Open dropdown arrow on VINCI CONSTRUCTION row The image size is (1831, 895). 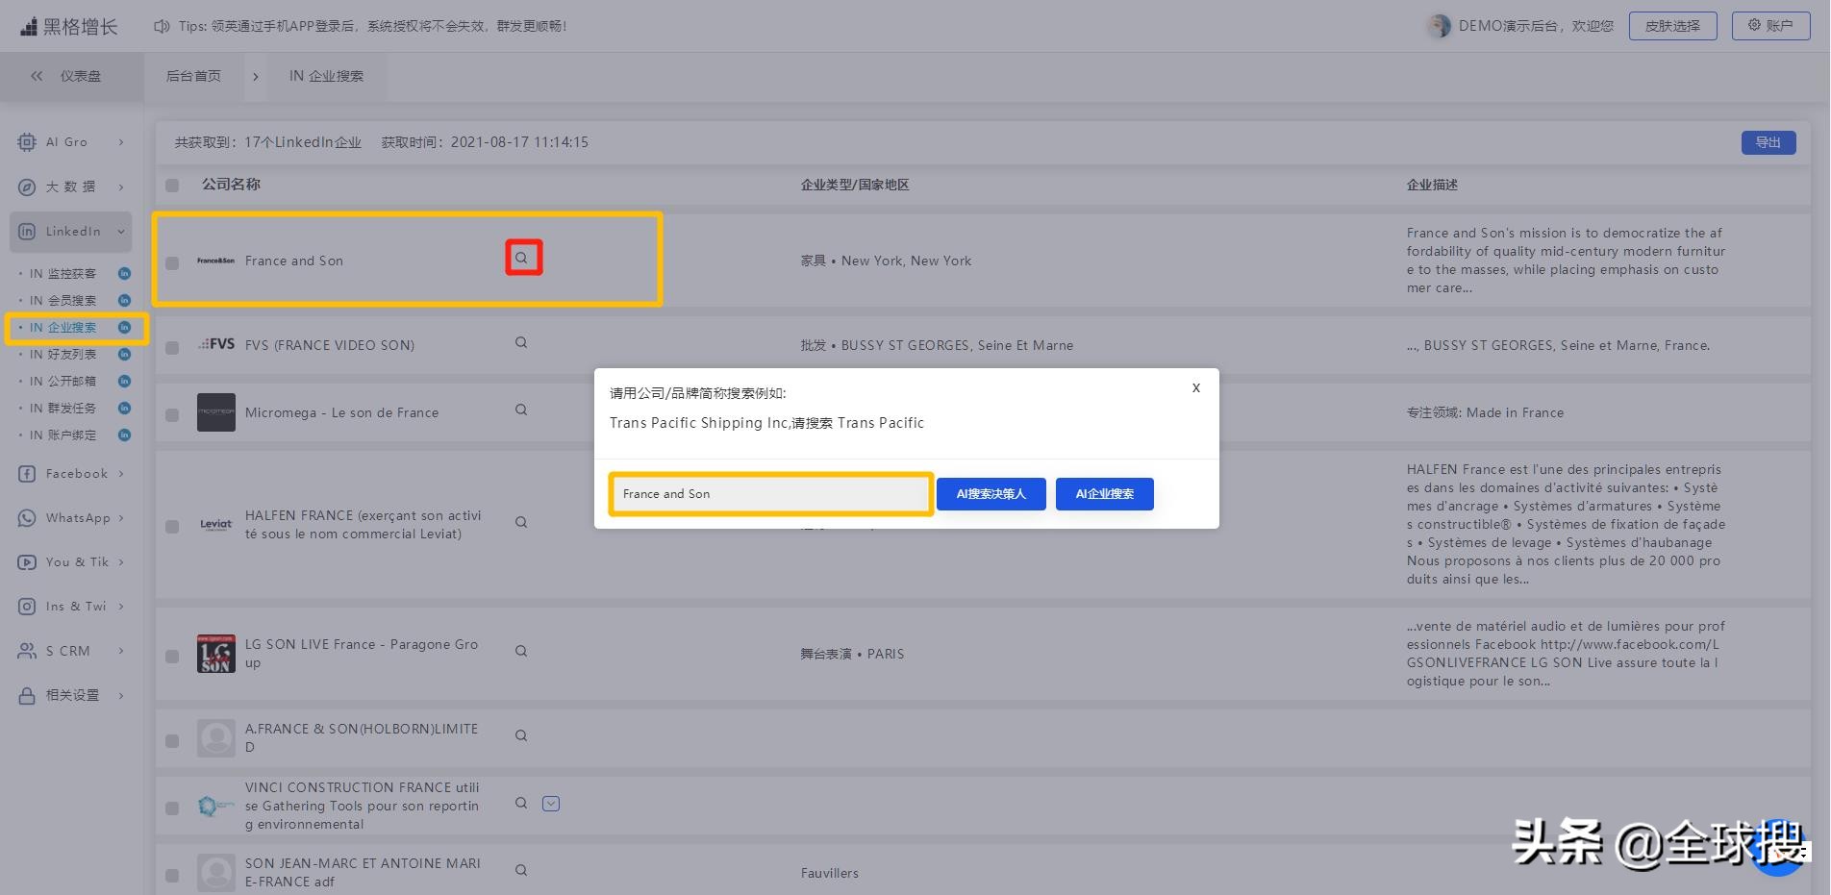(x=551, y=804)
